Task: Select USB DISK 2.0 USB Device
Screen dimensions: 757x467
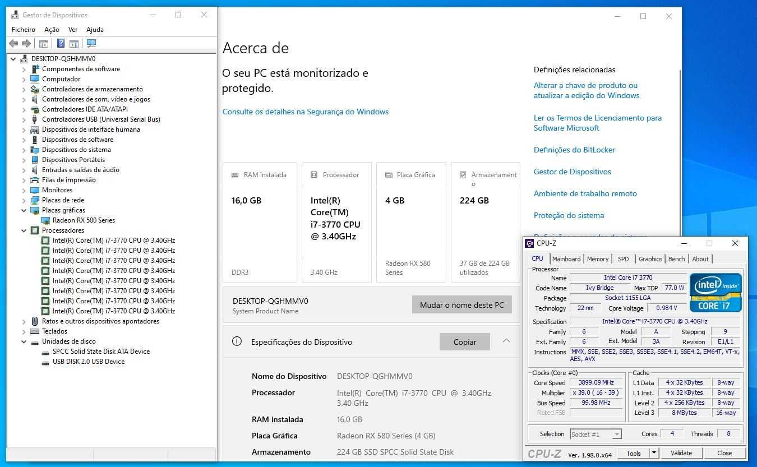Action: 89,362
